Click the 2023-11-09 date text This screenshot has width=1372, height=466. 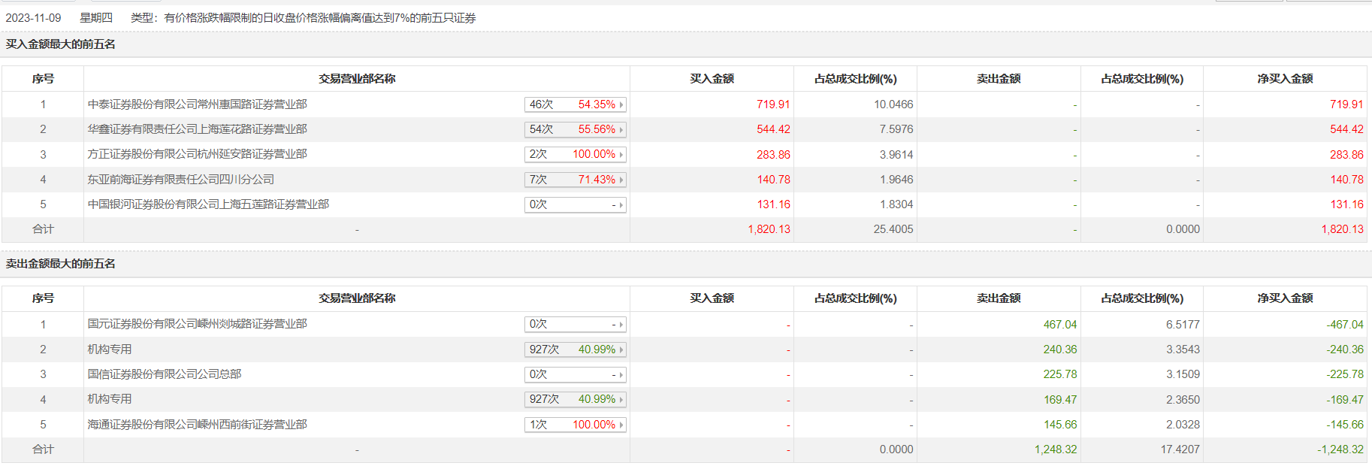point(33,18)
